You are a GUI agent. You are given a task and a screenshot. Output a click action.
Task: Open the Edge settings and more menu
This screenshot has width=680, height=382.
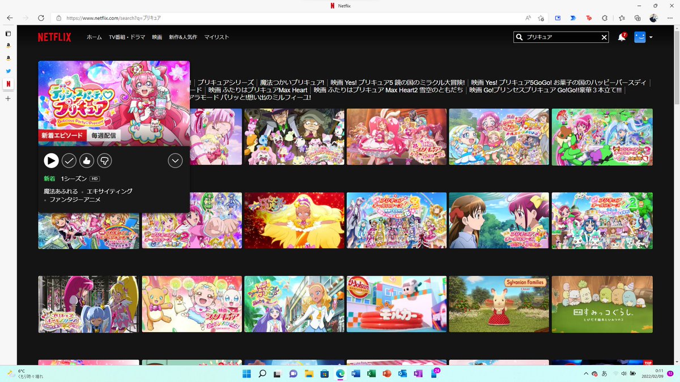point(670,18)
